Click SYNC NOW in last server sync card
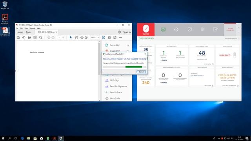 [209, 64]
